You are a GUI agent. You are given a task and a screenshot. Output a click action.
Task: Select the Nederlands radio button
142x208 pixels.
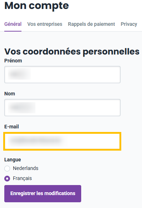(7, 169)
